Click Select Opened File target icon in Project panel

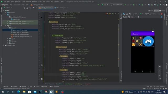tap(24, 8)
